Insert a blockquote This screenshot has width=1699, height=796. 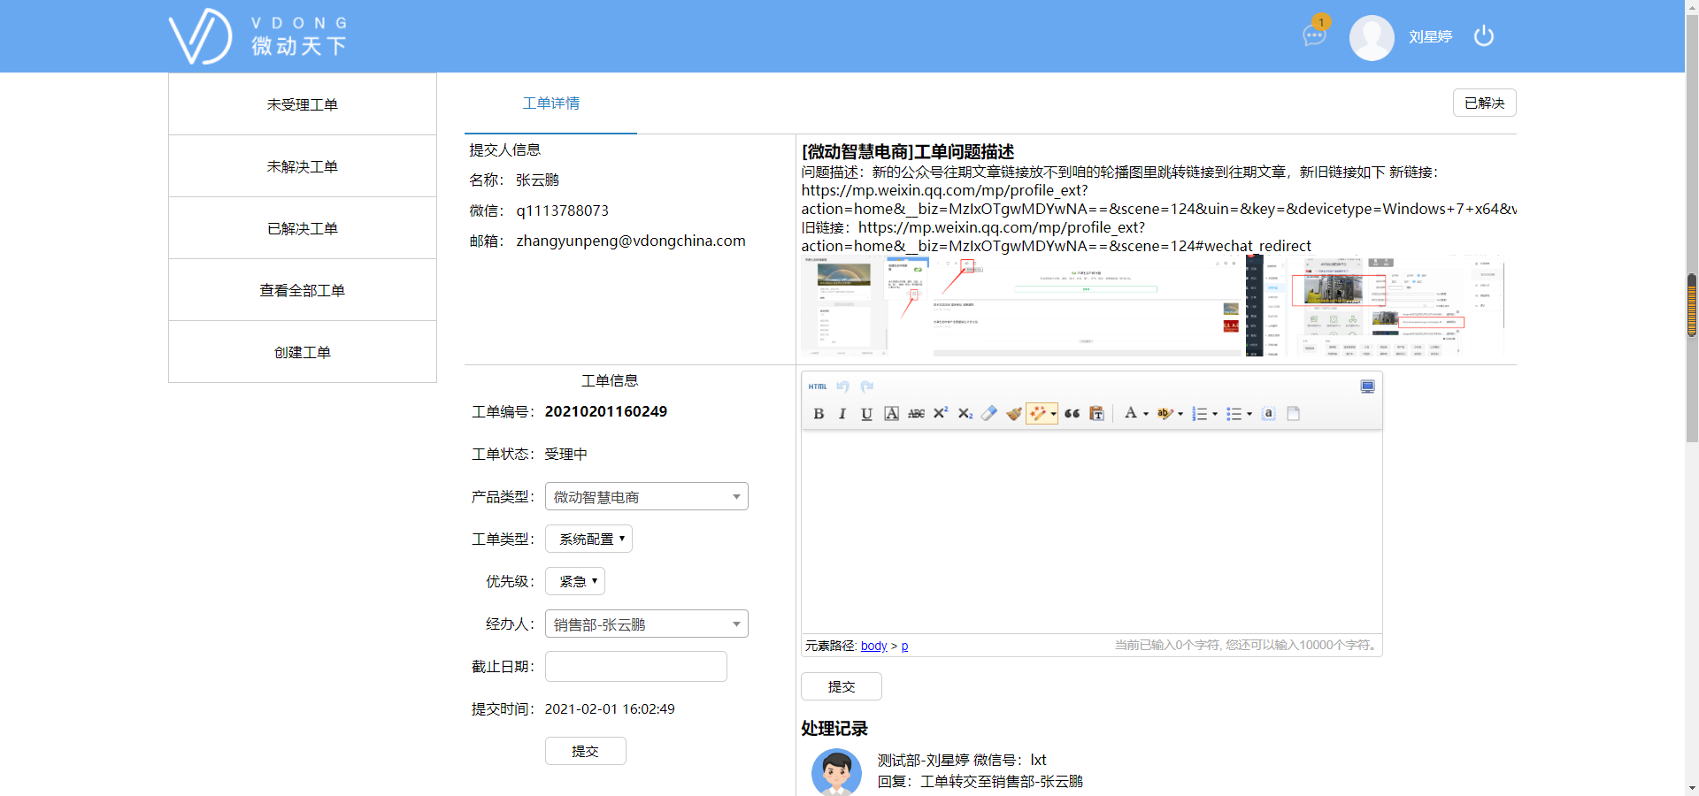tap(1072, 413)
